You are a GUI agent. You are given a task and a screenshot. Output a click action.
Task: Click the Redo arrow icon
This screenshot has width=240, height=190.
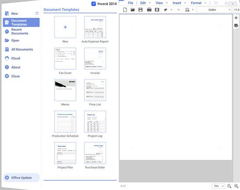pyautogui.click(x=178, y=10)
